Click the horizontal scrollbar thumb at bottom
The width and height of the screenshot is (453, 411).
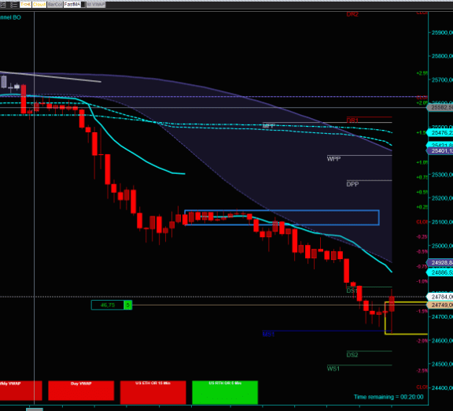point(35,409)
